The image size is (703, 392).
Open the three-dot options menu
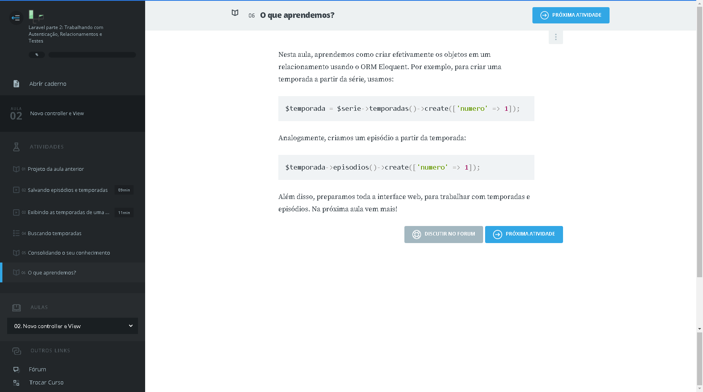[555, 37]
